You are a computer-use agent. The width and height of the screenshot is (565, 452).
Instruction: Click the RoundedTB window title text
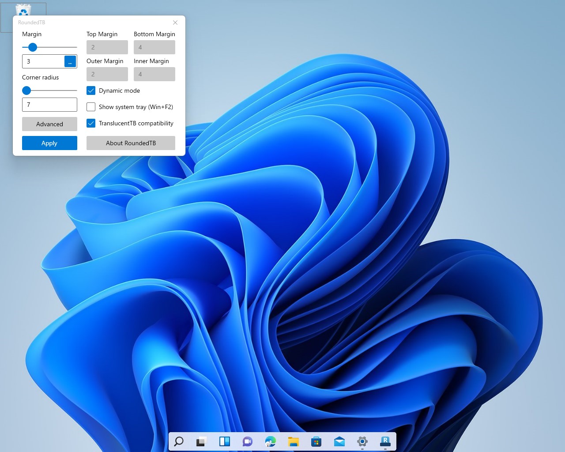(x=31, y=23)
